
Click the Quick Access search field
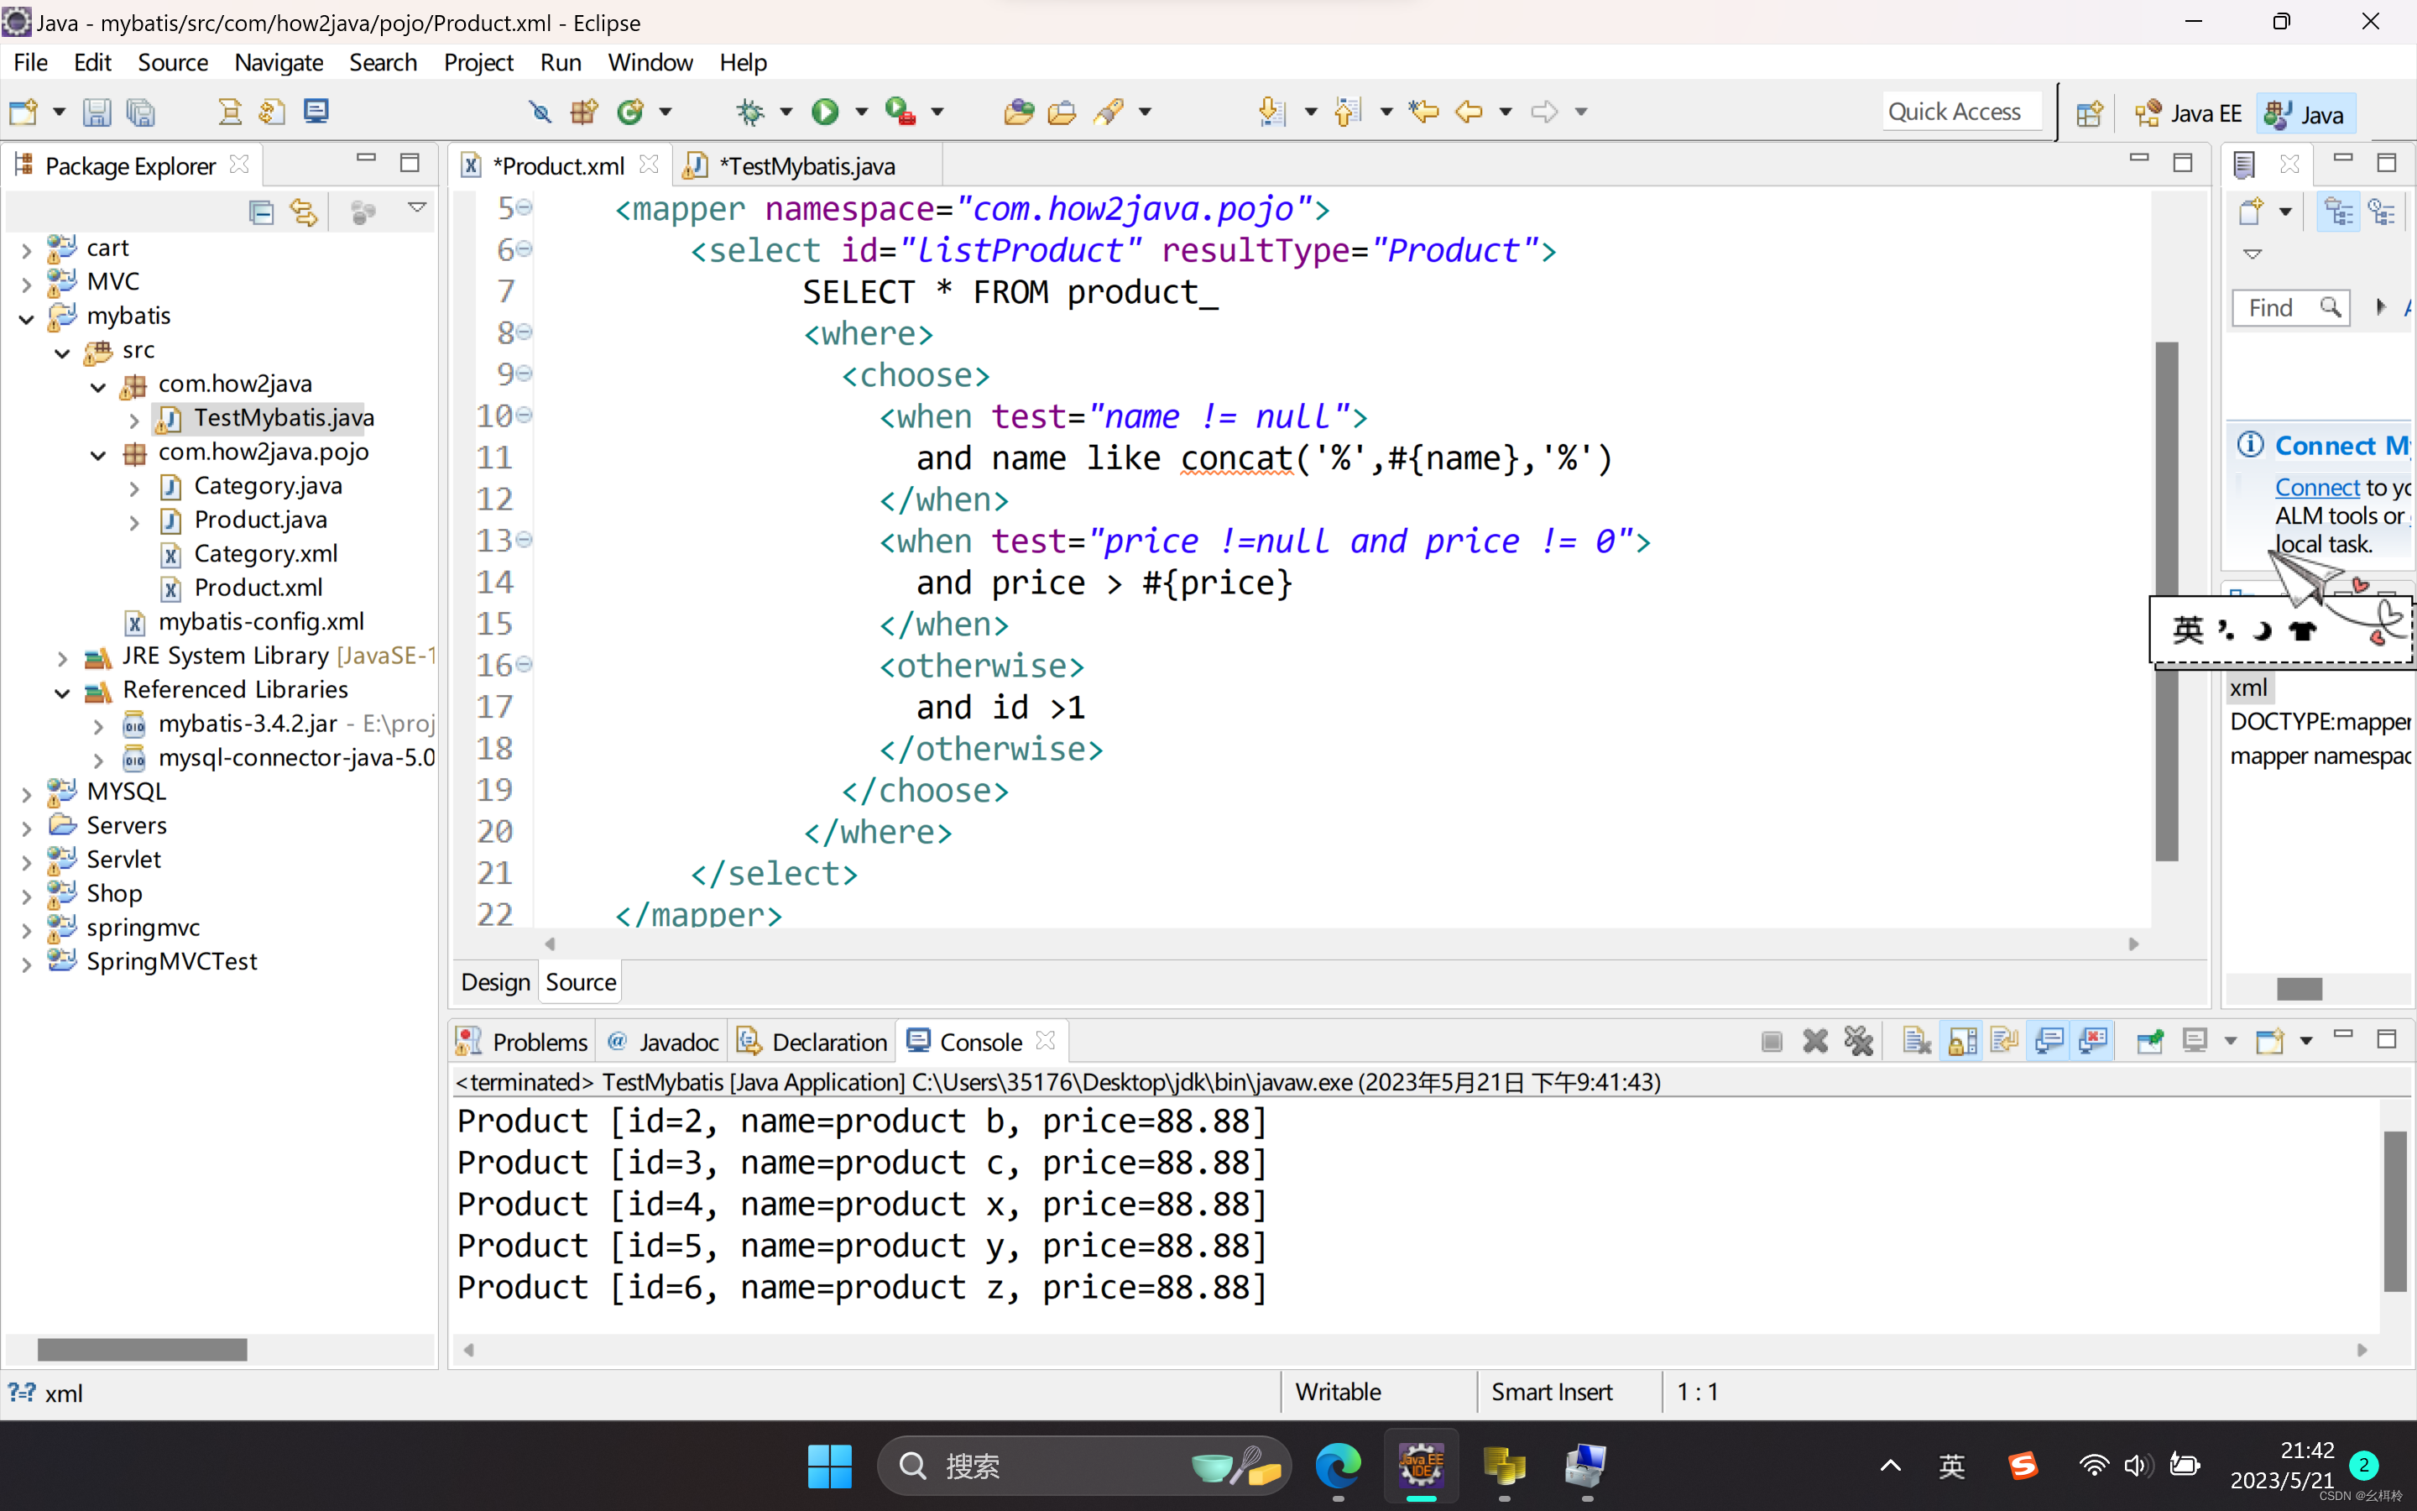[x=1955, y=112]
